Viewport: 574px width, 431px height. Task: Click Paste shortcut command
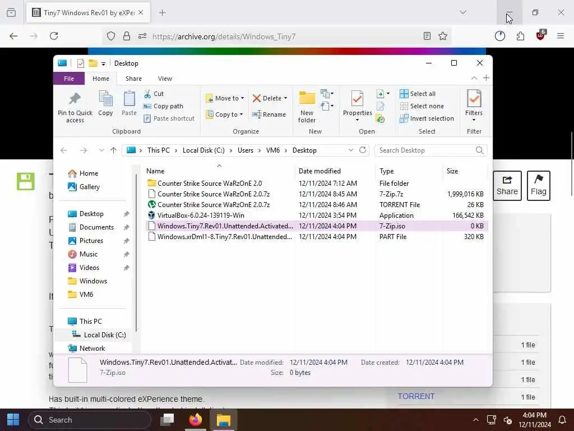(x=169, y=118)
